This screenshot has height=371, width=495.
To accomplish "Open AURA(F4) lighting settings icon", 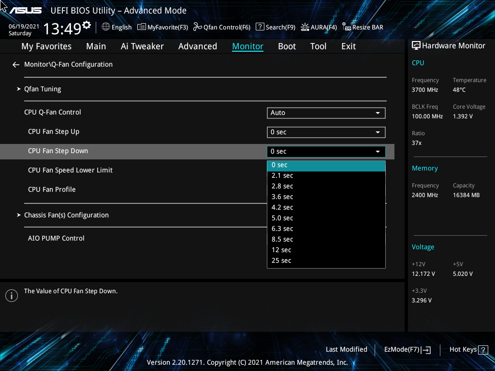I will (x=304, y=27).
